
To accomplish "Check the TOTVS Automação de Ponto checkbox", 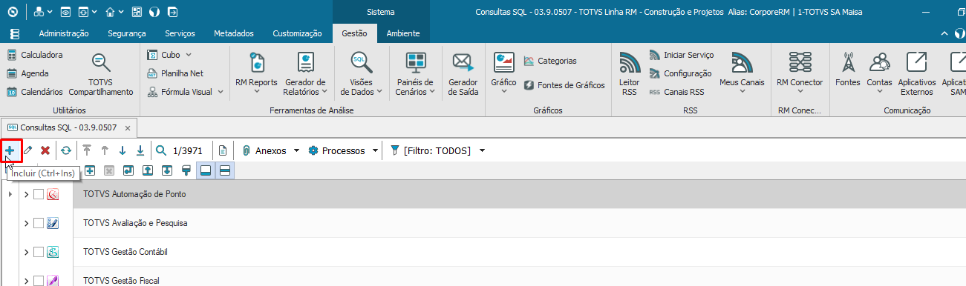I will [39, 194].
